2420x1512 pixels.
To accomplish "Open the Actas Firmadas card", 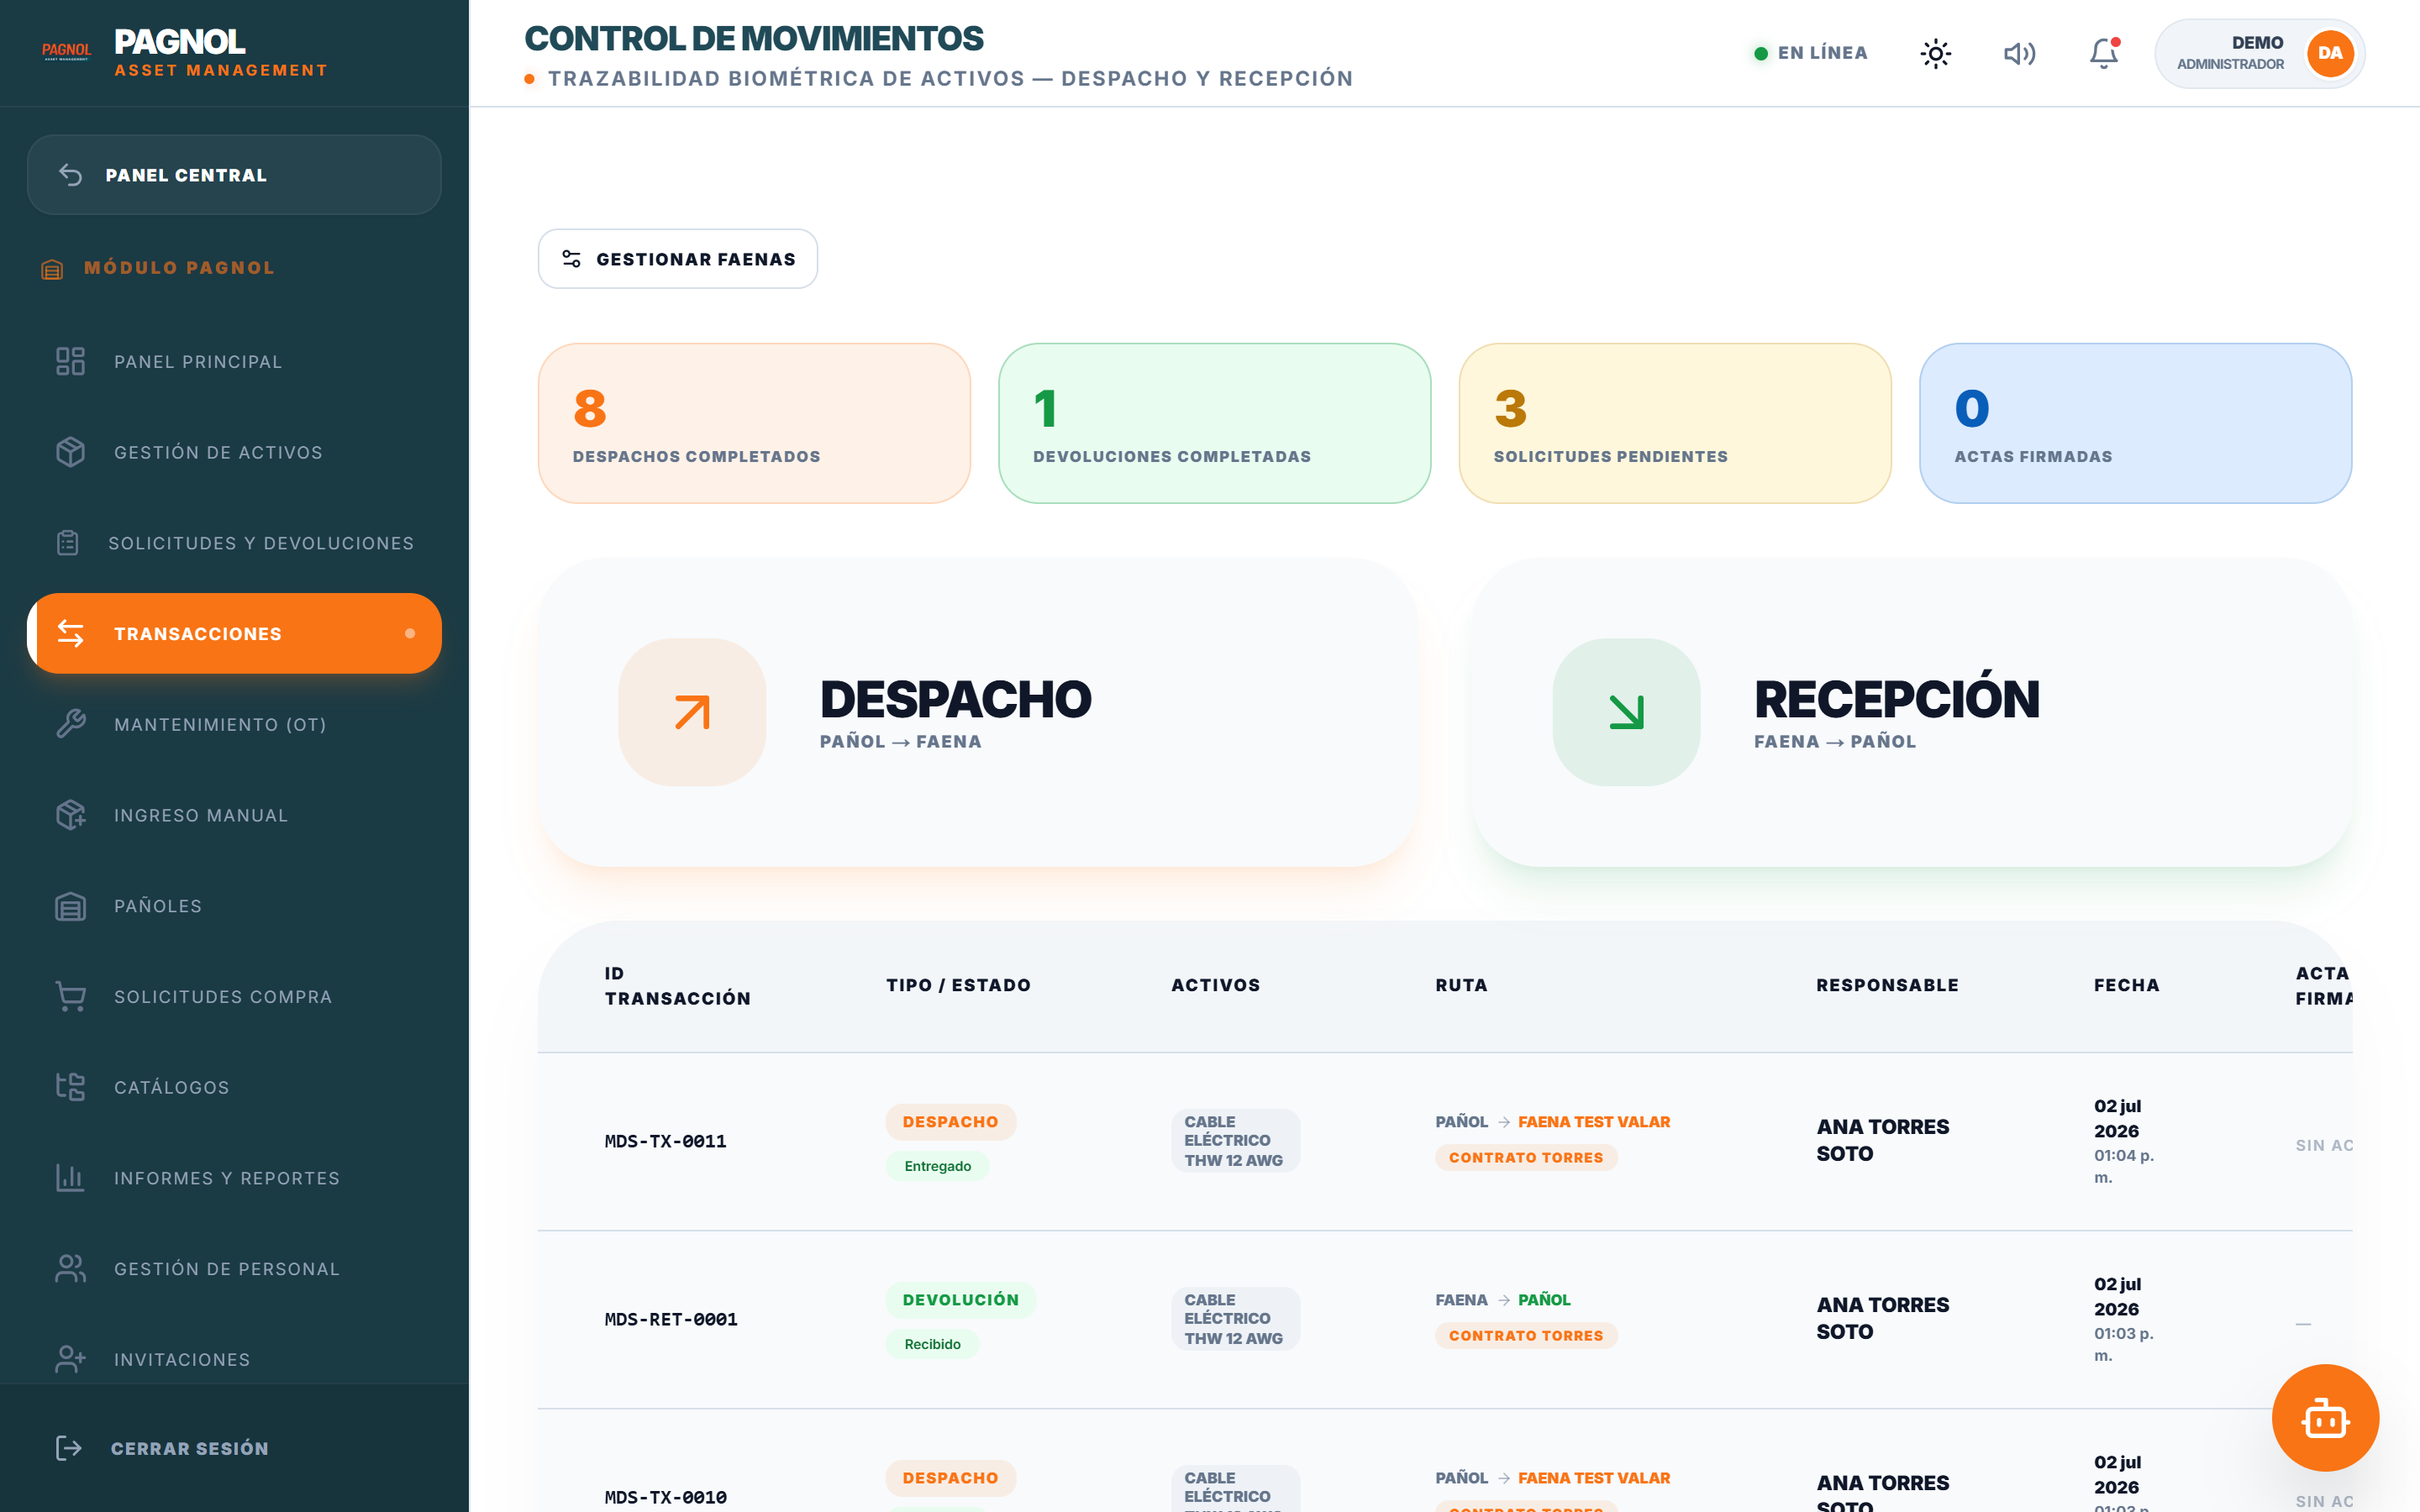I will (2135, 423).
